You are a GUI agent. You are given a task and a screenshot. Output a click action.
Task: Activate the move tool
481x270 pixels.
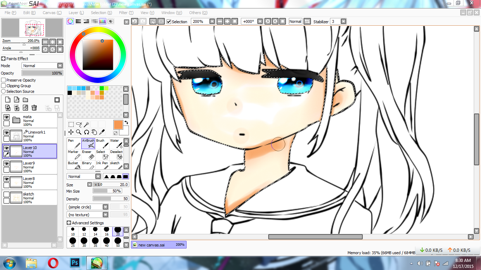(71, 132)
